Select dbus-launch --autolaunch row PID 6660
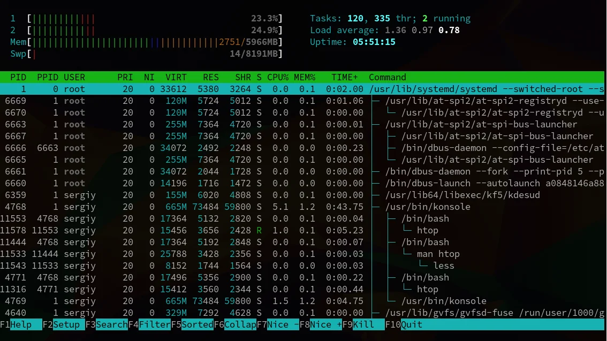 302,183
